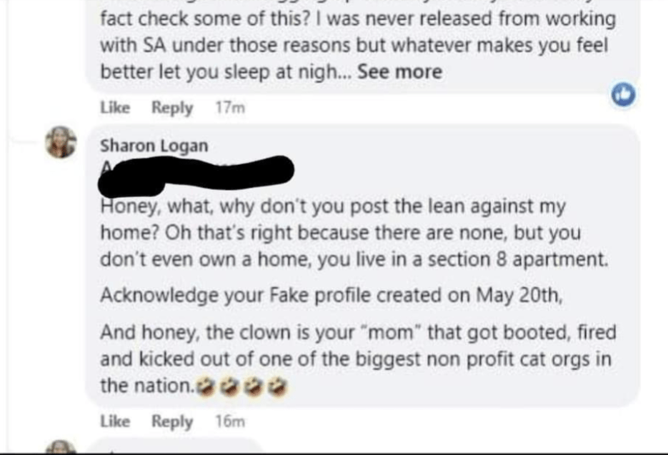Open the 16m timestamp link
This screenshot has width=668, height=455.
pos(229,421)
